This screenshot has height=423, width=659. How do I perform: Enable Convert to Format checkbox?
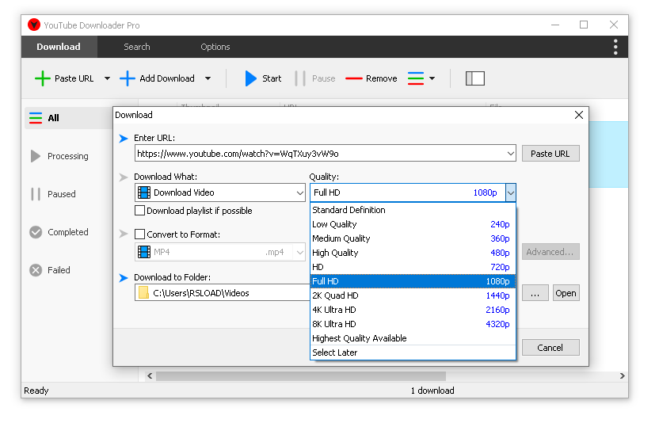point(139,234)
